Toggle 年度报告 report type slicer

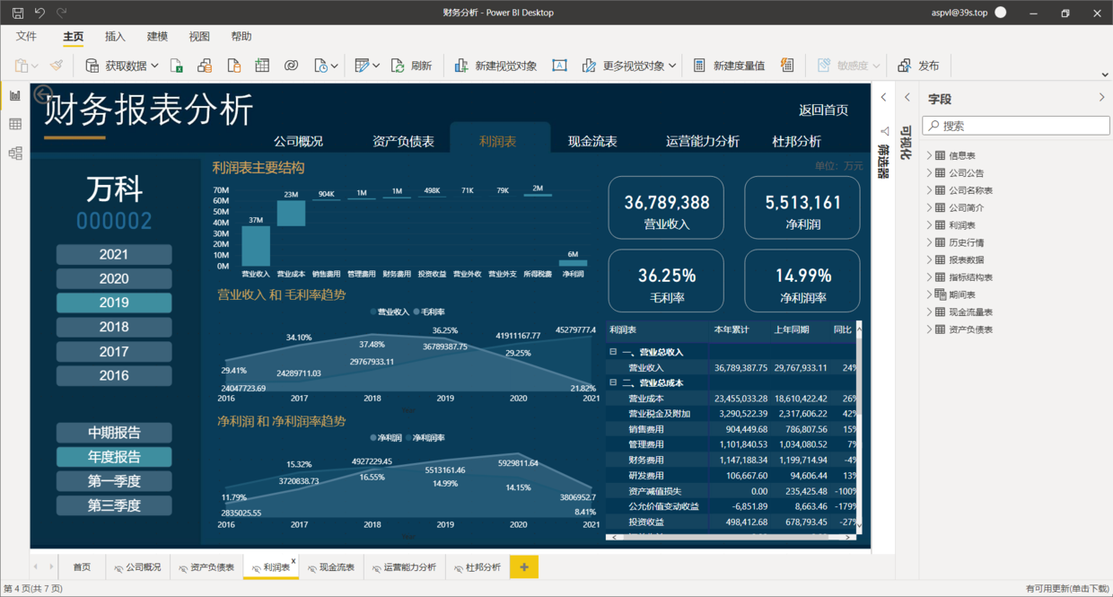point(114,457)
